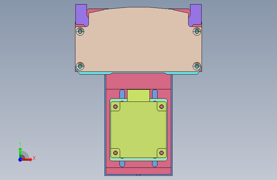Select the upper-right blue slot above motor
Image resolution: width=277 pixels, height=180 pixels.
tap(155, 94)
